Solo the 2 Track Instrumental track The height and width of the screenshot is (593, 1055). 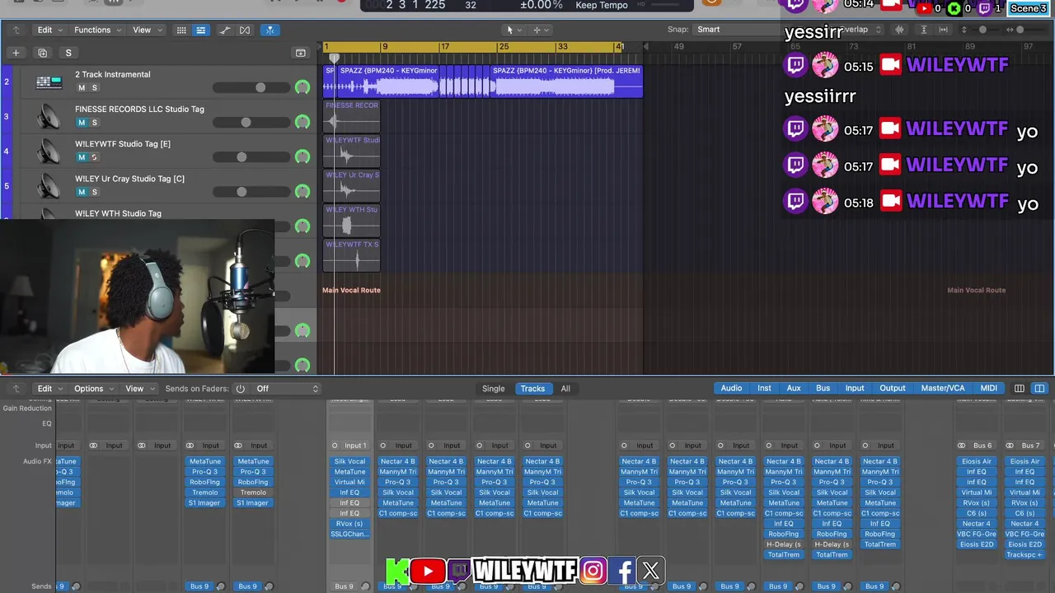pos(94,88)
